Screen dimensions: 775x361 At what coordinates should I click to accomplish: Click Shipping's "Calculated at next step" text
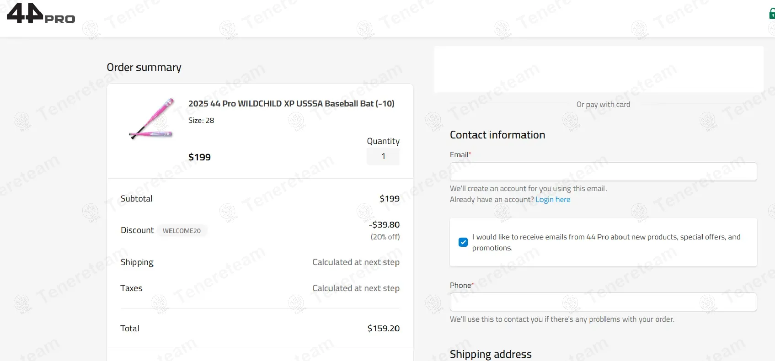[x=356, y=262]
